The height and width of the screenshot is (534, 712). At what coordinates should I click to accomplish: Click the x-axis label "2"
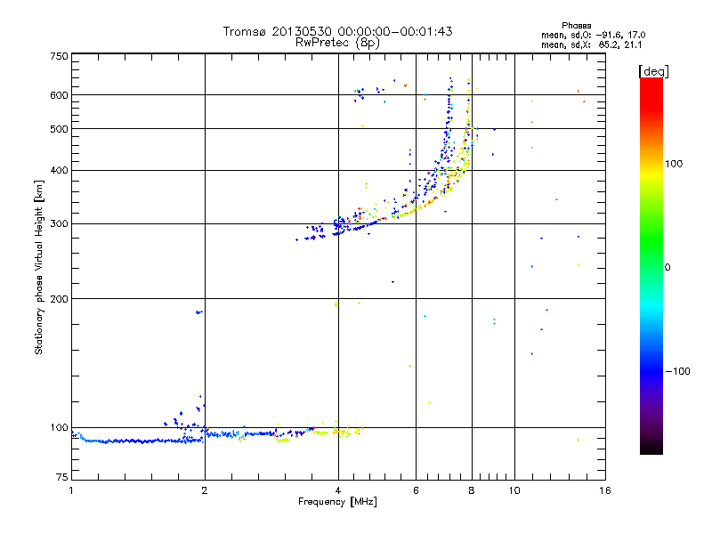coord(205,490)
